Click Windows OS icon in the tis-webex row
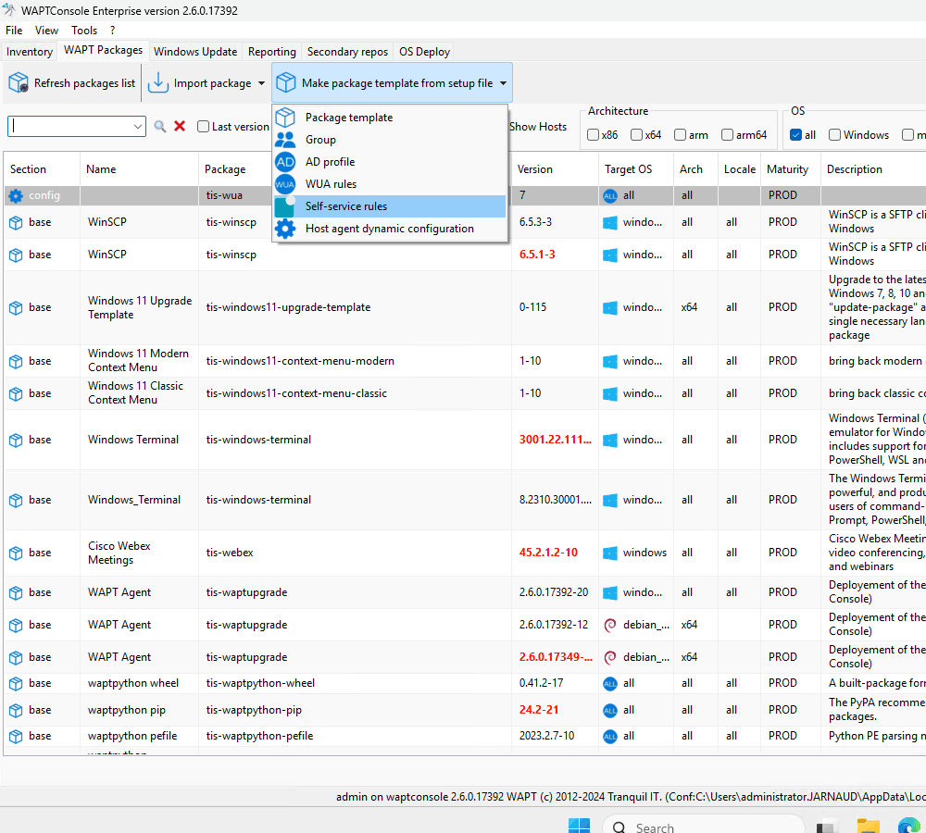The width and height of the screenshot is (926, 833). tap(610, 553)
